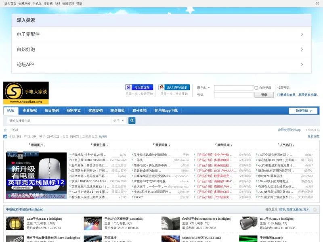Open thread 234567 in 最新回复
The image size is (323, 242).
(x=138, y=197)
